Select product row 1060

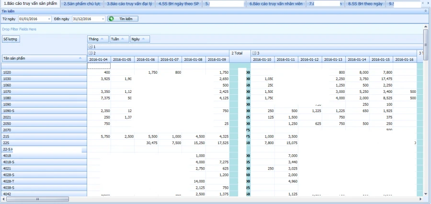click(44, 85)
